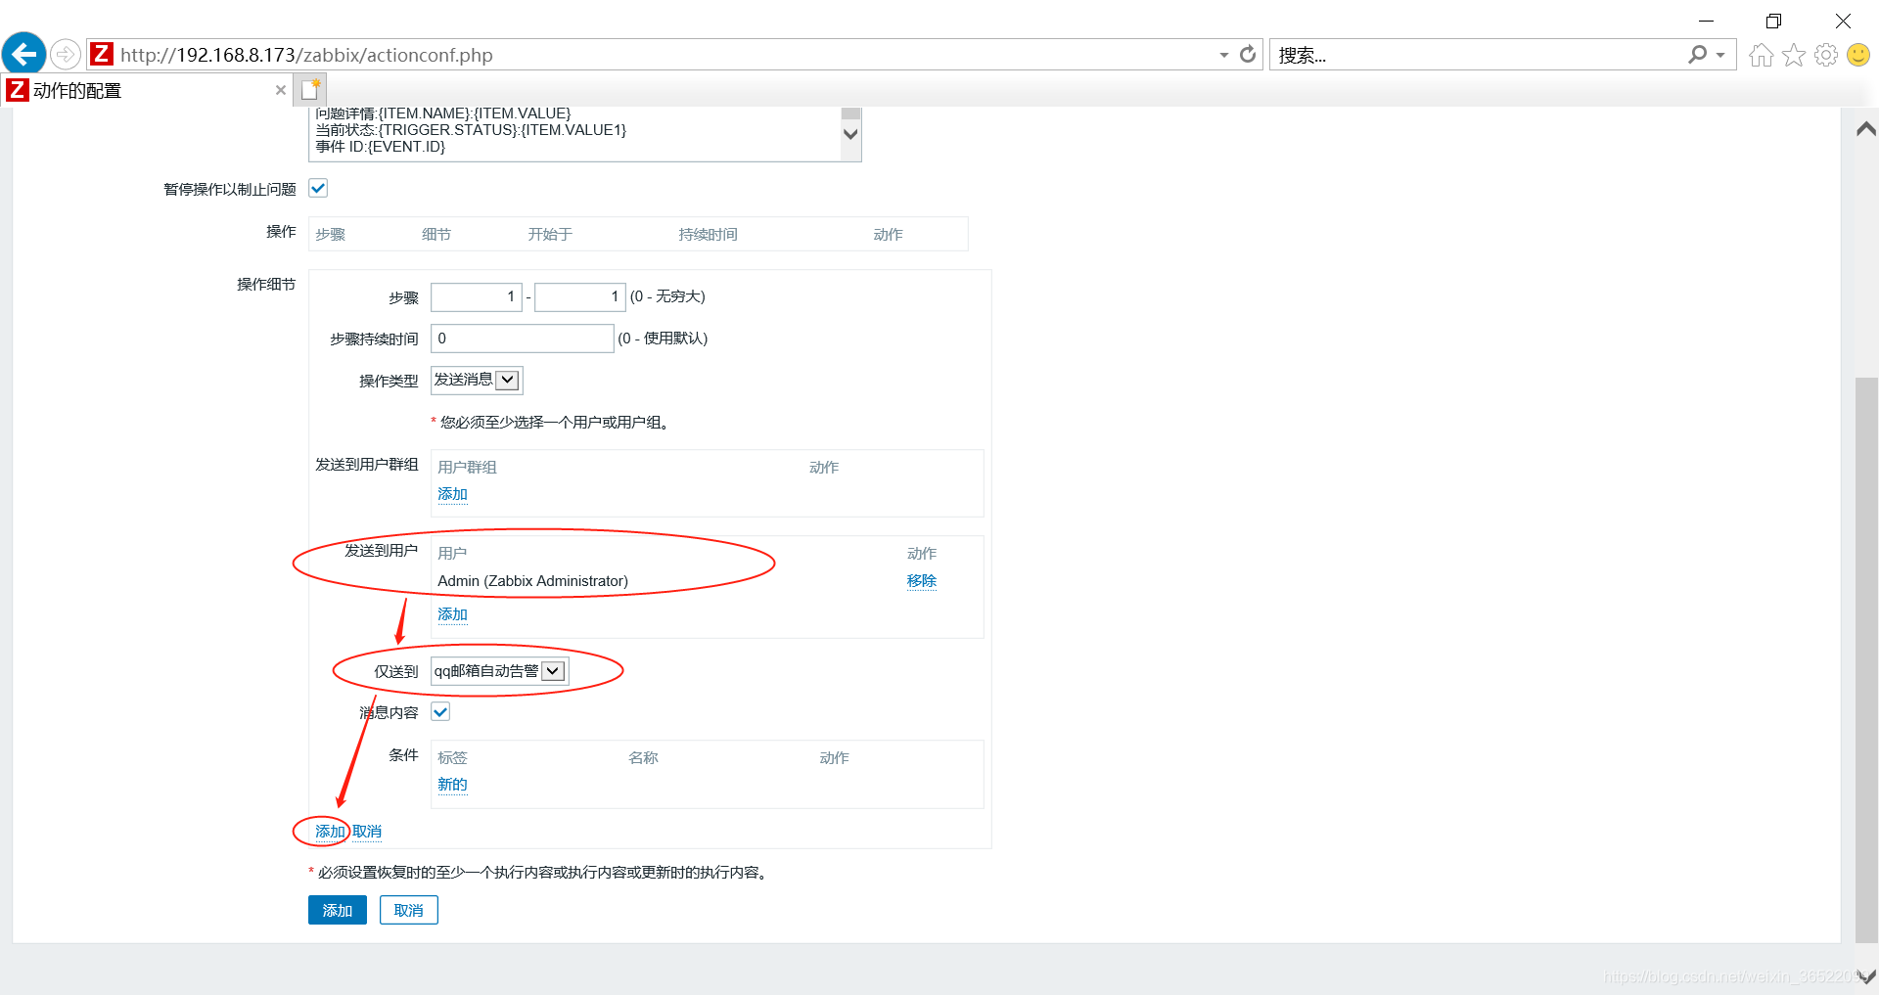The width and height of the screenshot is (1879, 995).
Task: Click the search magnifier icon
Action: coord(1697,55)
